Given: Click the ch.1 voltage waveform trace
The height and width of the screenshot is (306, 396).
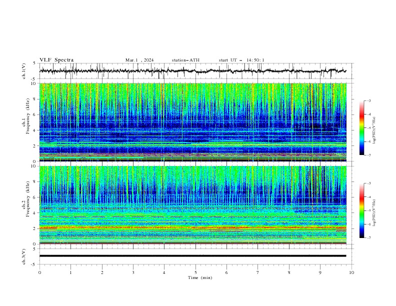Looking at the screenshot, I should (192, 71).
